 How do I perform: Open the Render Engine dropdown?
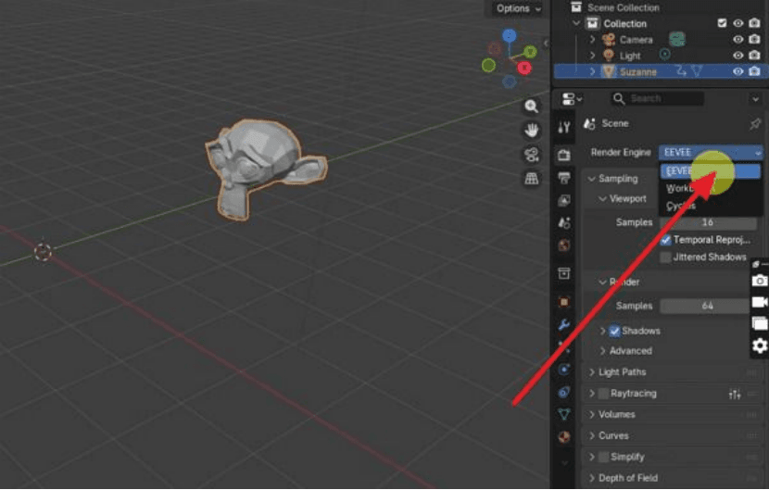711,153
